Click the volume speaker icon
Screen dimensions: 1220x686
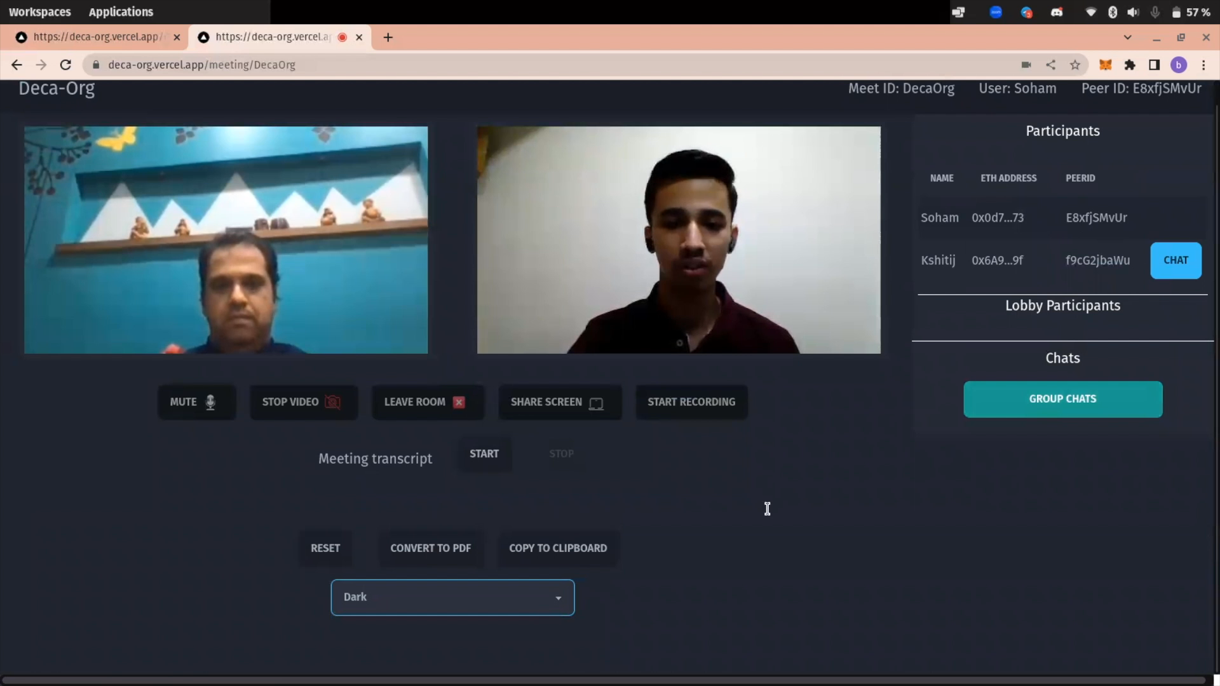tap(1133, 12)
